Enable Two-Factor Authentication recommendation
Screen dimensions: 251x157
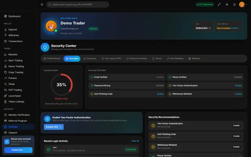pos(236,126)
